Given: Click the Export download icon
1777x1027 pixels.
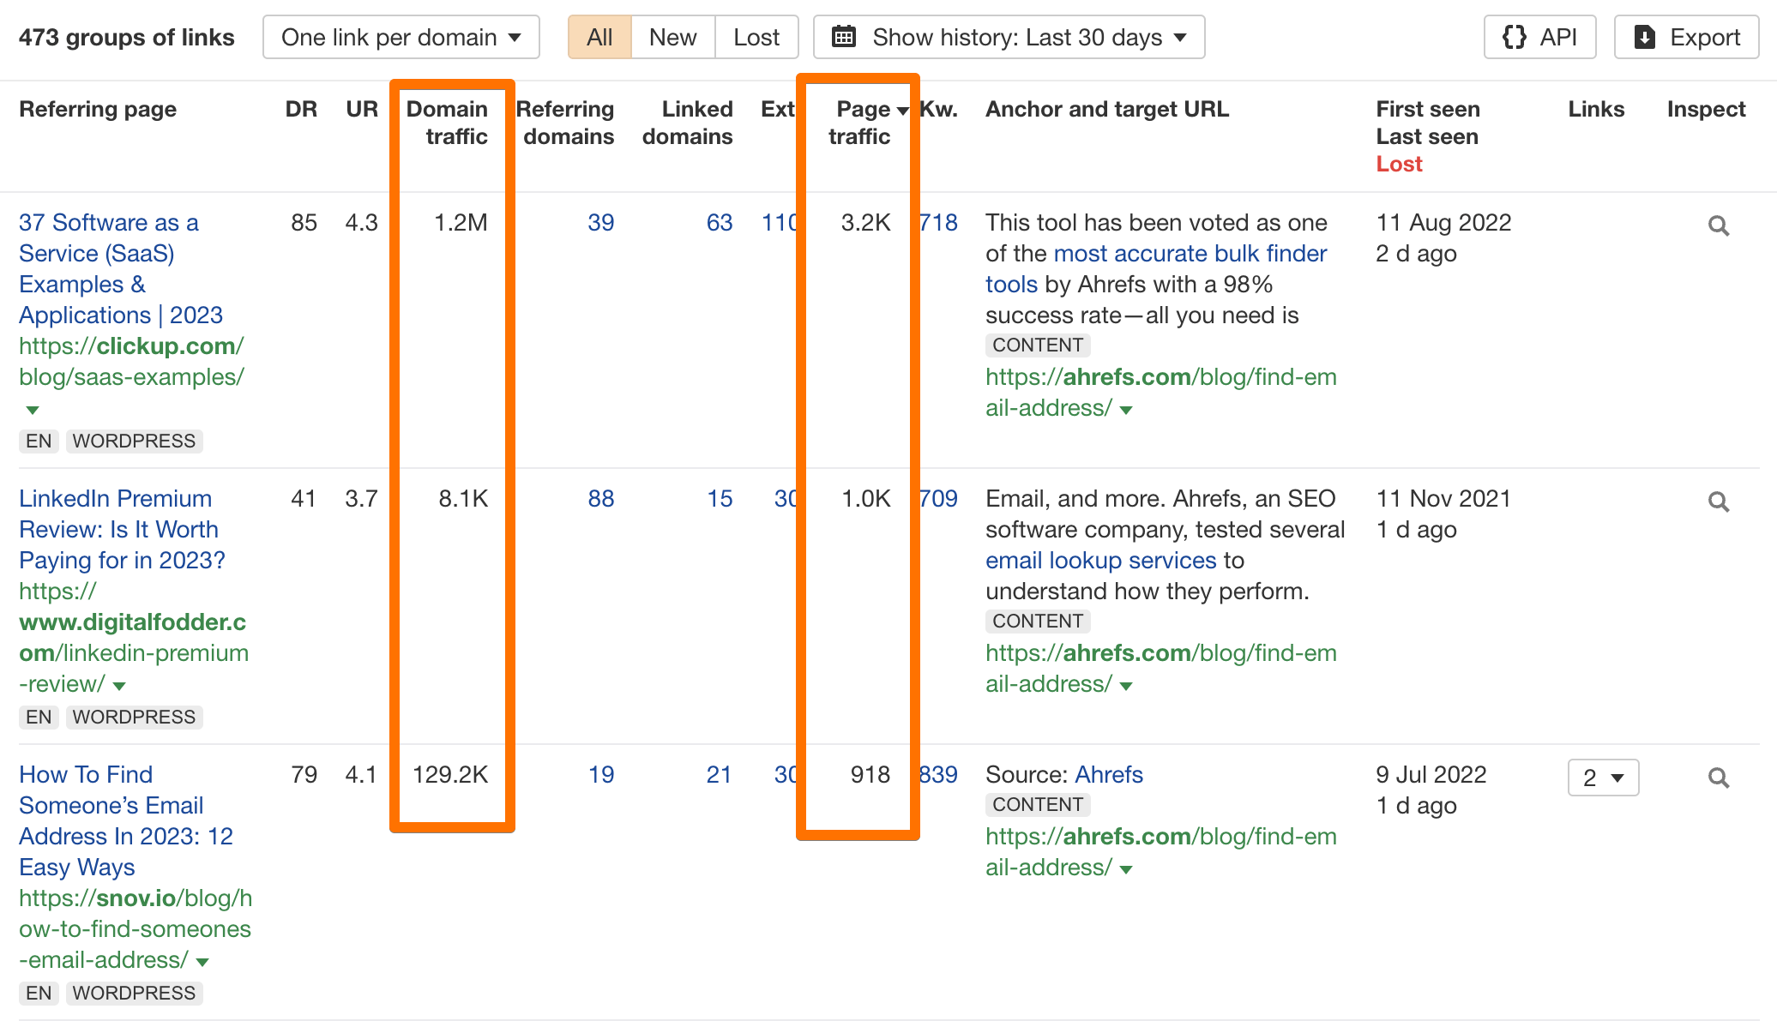Looking at the screenshot, I should click(1645, 37).
